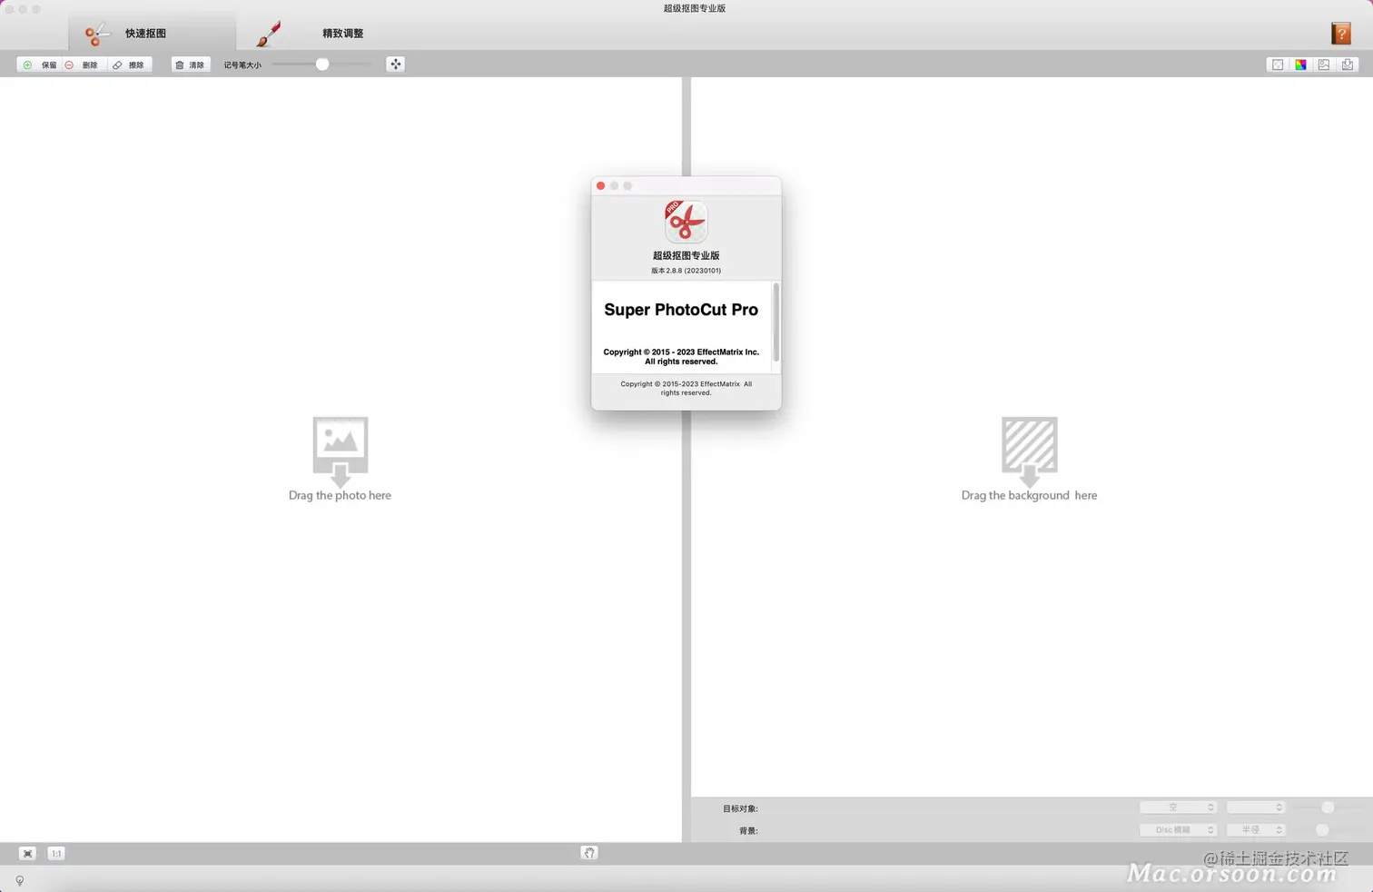Choose the transparent background icon
This screenshot has width=1373, height=892.
tap(1278, 64)
